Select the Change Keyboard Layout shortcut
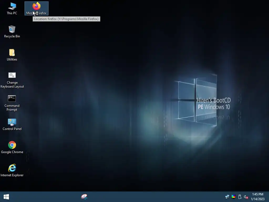 click(12, 80)
